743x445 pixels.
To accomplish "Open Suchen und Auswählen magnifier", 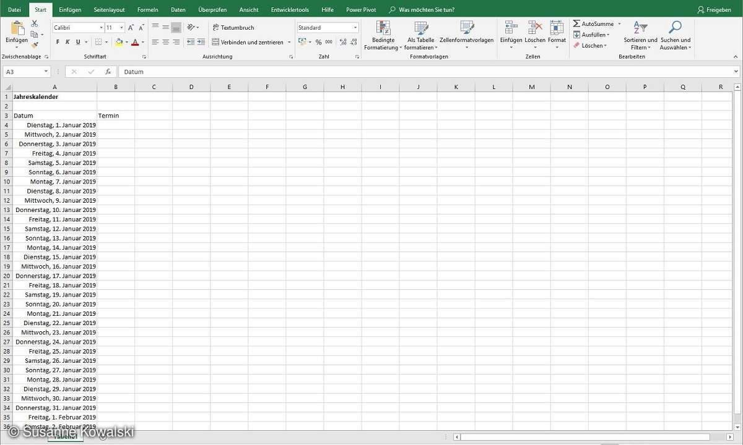I will click(675, 36).
